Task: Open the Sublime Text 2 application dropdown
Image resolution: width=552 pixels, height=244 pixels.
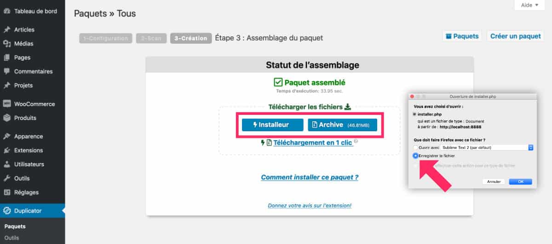Action: pos(488,148)
